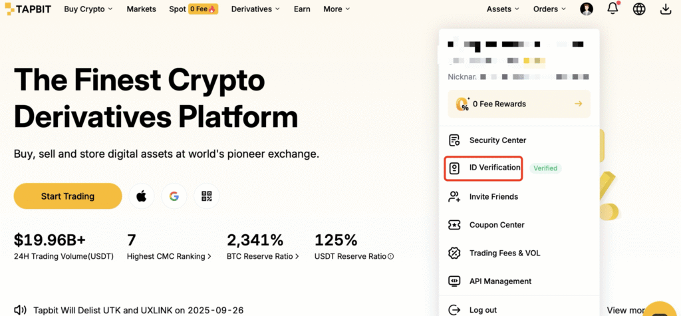The image size is (681, 316).
Task: Click the notification bell icon
Action: pos(613,9)
